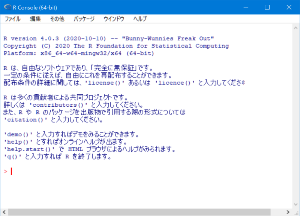Click the horizontal scrollbar left arrow
The height and width of the screenshot is (216, 300).
(4, 212)
